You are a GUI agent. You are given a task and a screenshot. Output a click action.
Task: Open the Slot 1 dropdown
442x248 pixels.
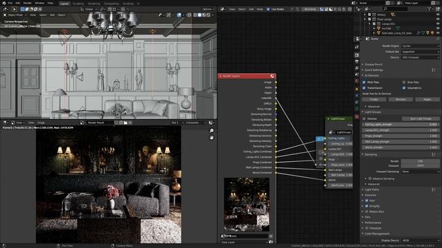pos(177,123)
